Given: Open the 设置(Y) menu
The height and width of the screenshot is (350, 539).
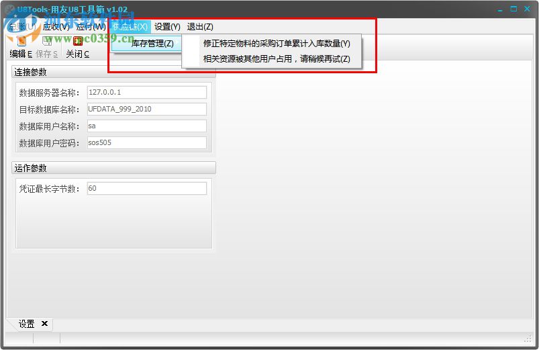Looking at the screenshot, I should tap(167, 27).
